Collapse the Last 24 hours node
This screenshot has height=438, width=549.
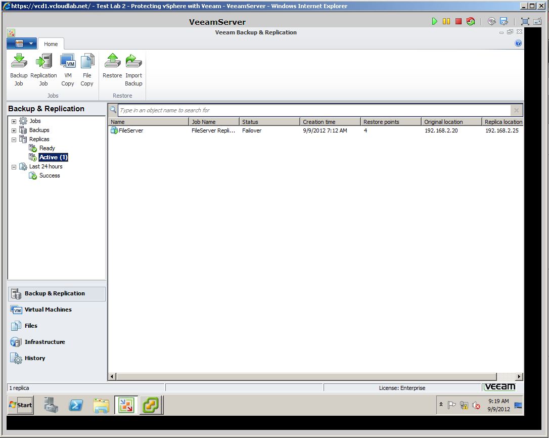click(14, 167)
